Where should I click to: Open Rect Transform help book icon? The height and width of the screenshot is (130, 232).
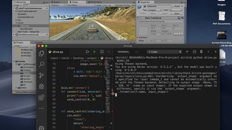click(179, 18)
